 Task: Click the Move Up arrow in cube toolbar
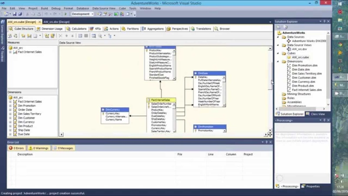tap(67, 36)
